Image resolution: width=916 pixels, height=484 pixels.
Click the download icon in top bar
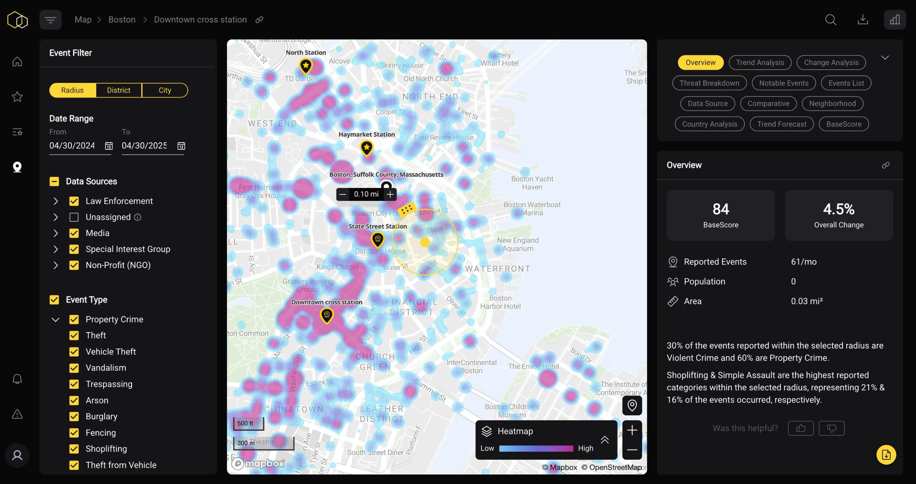(863, 20)
